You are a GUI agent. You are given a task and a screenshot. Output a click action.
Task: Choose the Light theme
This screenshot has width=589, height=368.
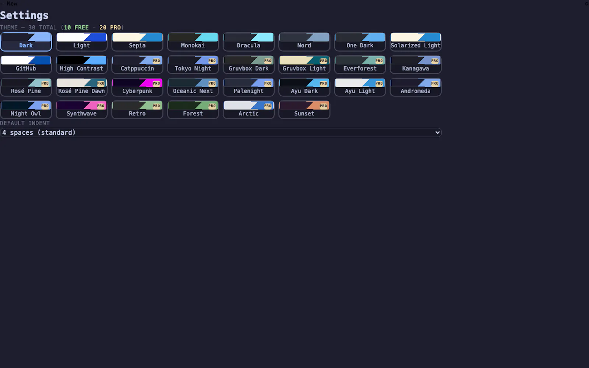[82, 42]
